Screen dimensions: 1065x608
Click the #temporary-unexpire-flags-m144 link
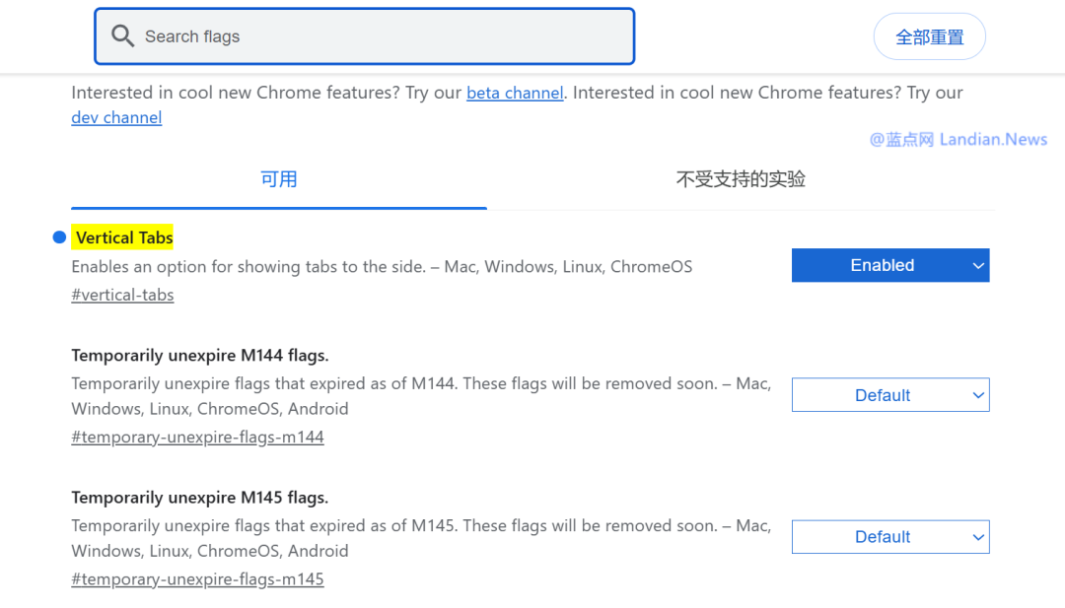coord(197,436)
